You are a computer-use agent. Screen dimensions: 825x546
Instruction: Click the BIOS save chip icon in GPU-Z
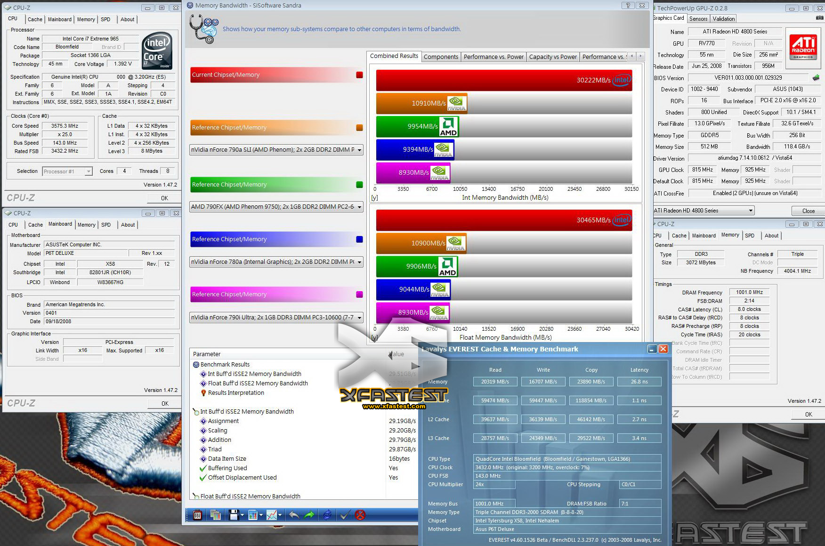[816, 78]
